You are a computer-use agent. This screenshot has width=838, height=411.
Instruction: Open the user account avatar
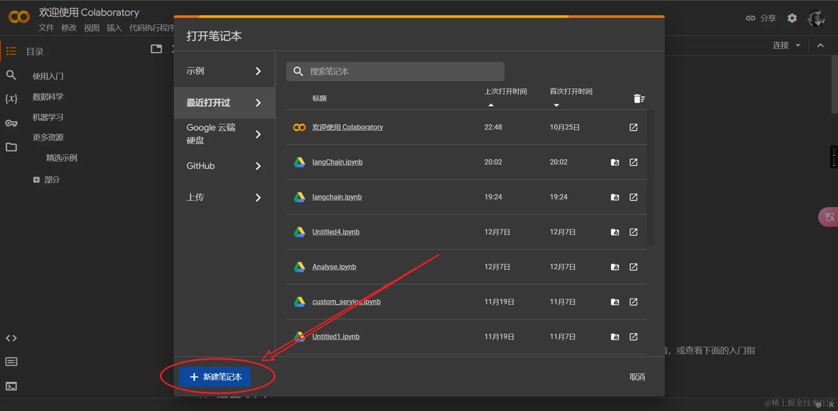(816, 18)
